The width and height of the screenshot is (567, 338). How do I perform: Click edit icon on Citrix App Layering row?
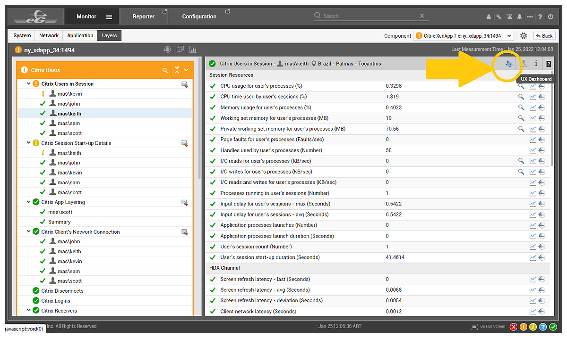pos(185,202)
